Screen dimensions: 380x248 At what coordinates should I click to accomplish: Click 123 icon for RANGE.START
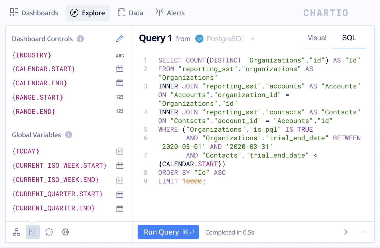pos(120,97)
